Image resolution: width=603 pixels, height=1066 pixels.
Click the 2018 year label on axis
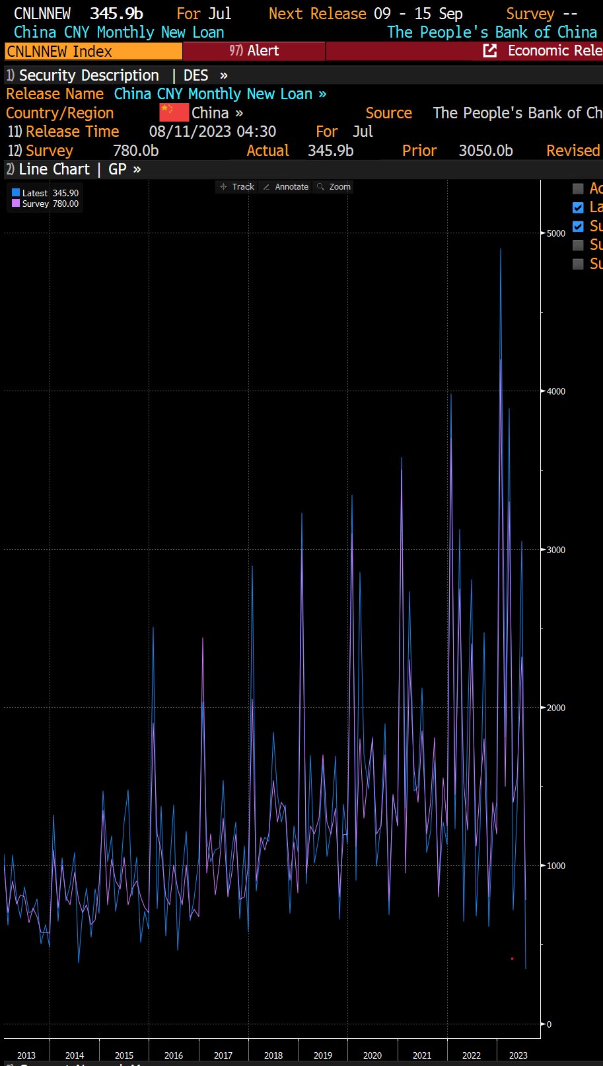click(x=273, y=1055)
